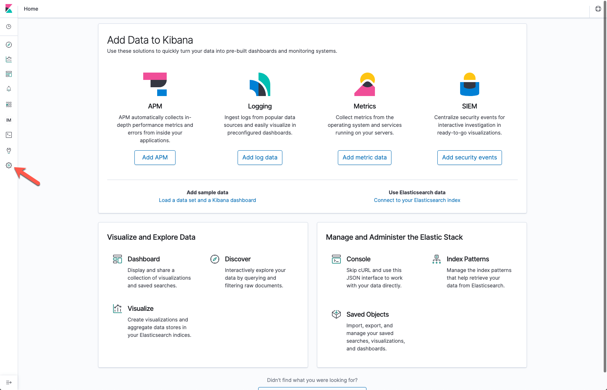607x390 pixels.
Task: Open Visualize from the sidebar chart icon
Action: 9,59
